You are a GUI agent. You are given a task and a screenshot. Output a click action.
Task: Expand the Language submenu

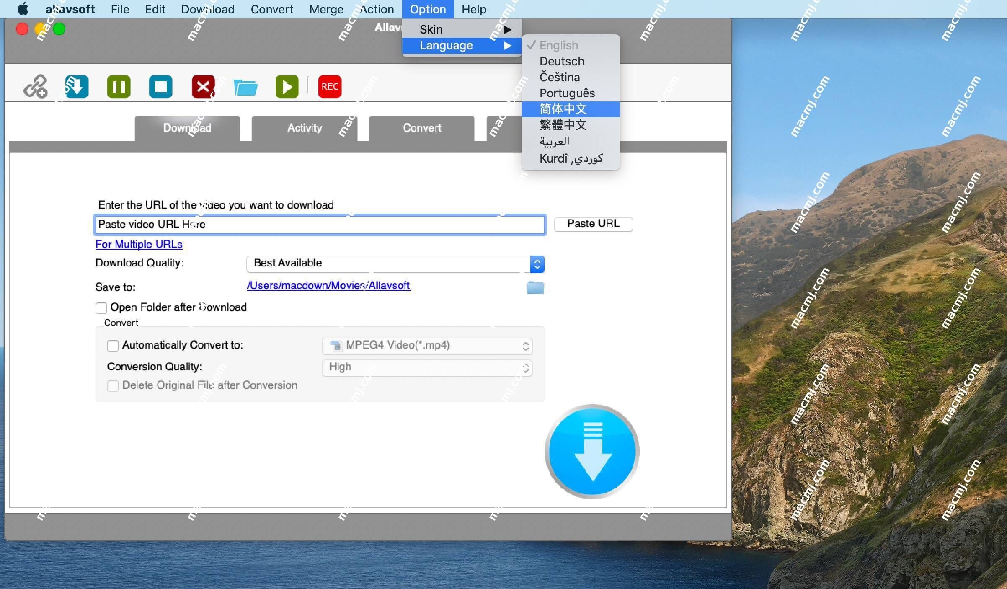[462, 45]
